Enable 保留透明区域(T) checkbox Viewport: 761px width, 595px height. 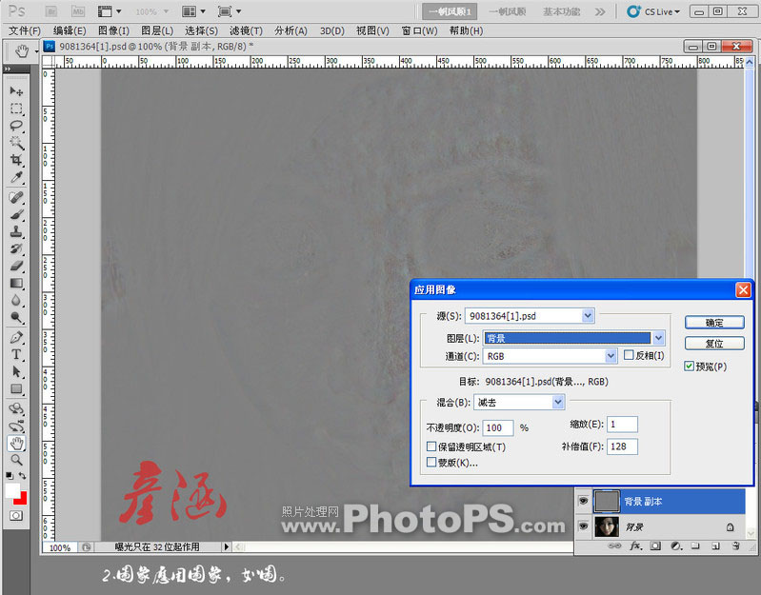431,446
